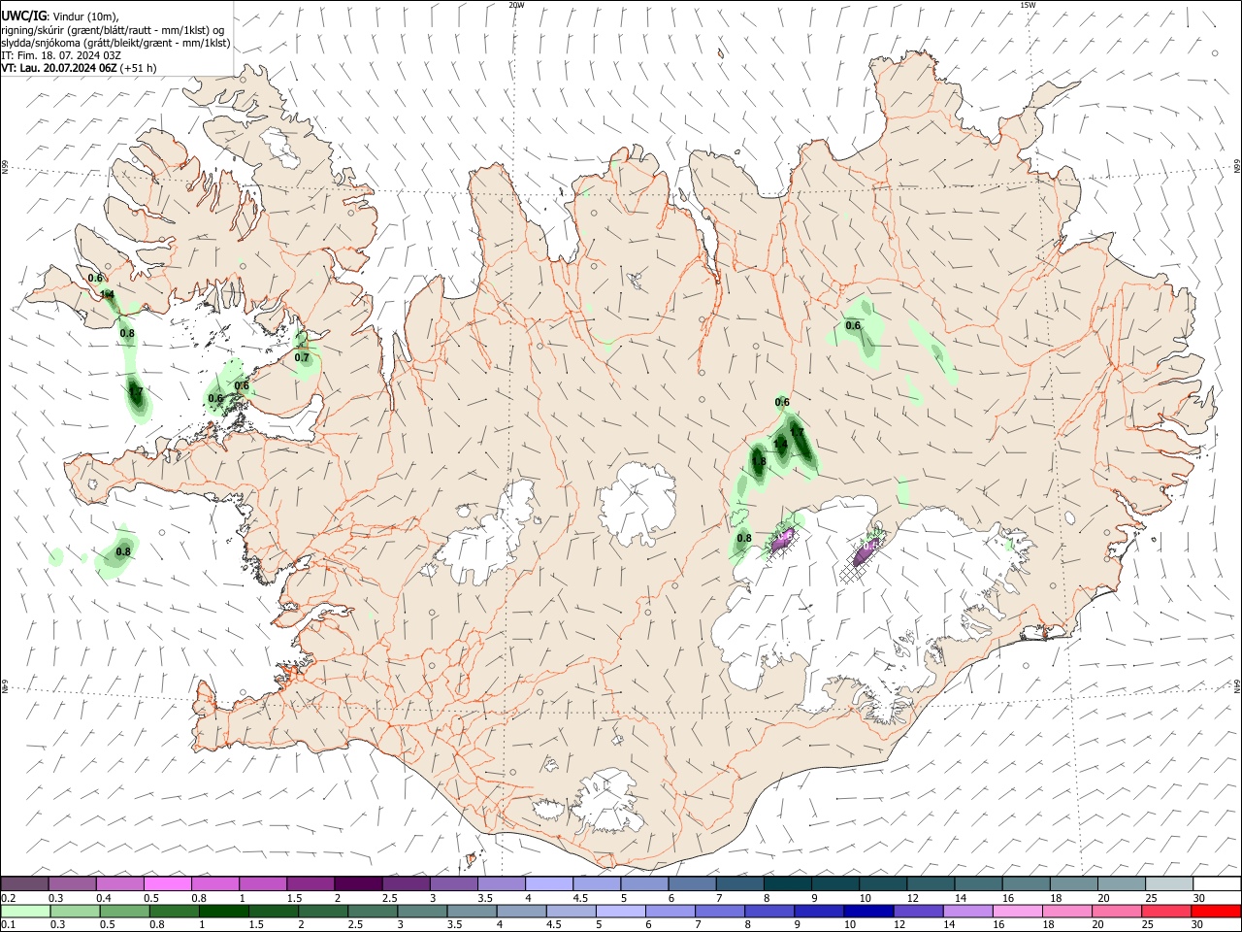Pick the 2.5 grey-green swatch in the rain legend

coord(372,911)
